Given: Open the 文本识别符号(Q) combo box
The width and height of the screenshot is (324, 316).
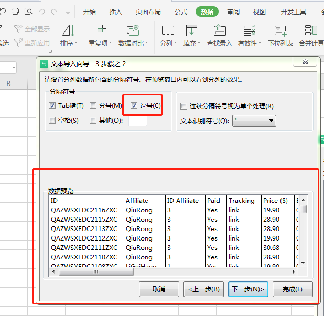Looking at the screenshot, I should pos(254,121).
